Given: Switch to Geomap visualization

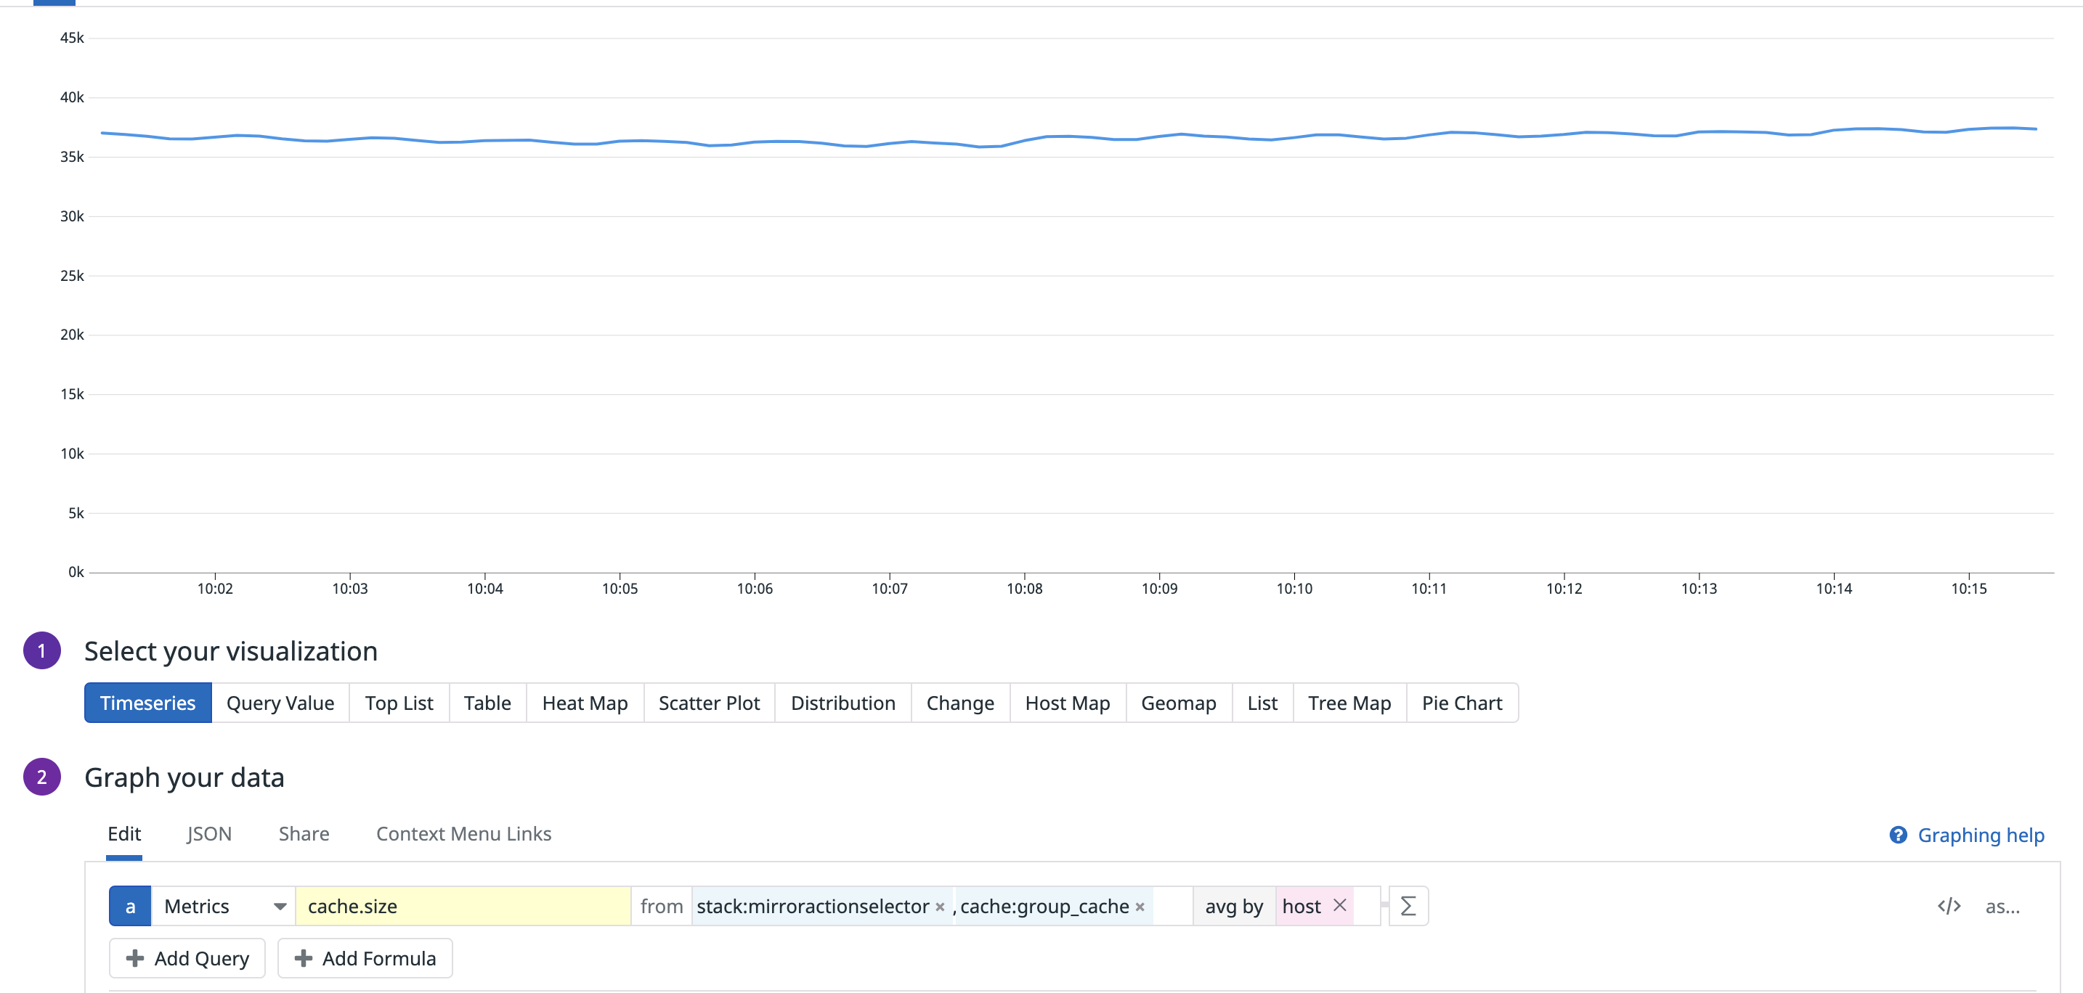Looking at the screenshot, I should click(x=1178, y=702).
